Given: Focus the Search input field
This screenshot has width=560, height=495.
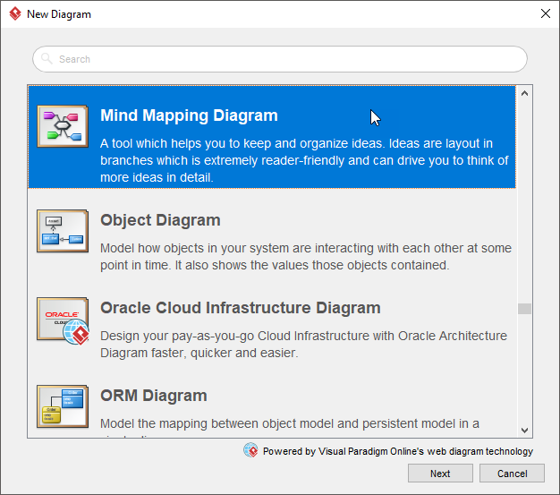Looking at the screenshot, I should pyautogui.click(x=286, y=59).
